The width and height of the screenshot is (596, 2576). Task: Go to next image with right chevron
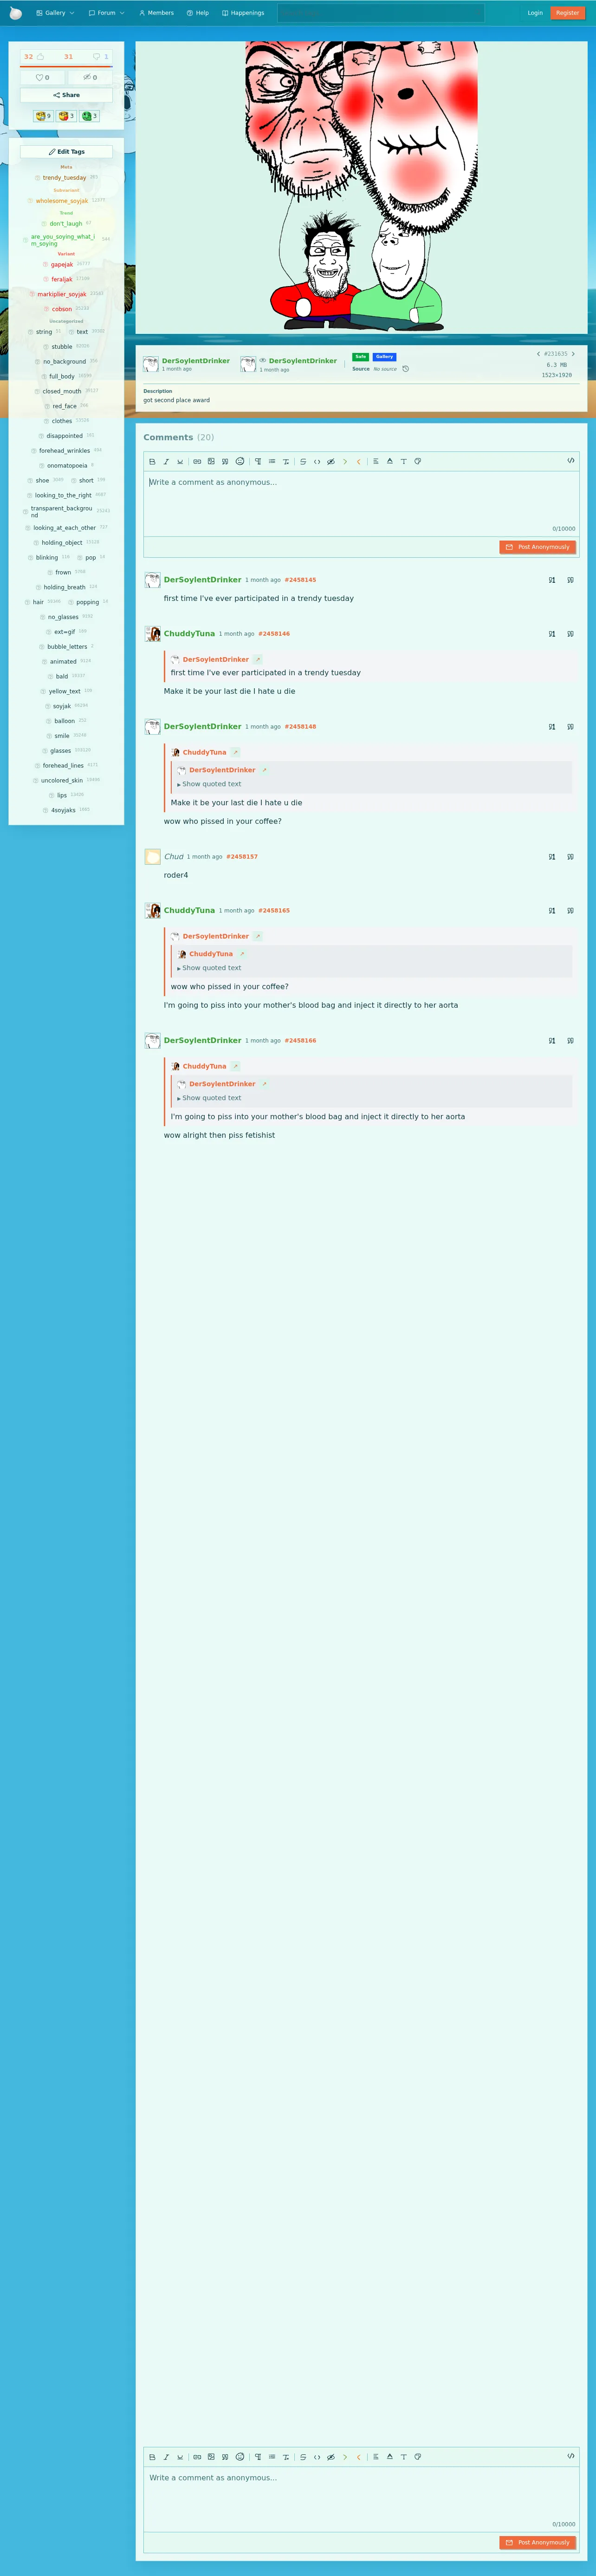tap(573, 354)
